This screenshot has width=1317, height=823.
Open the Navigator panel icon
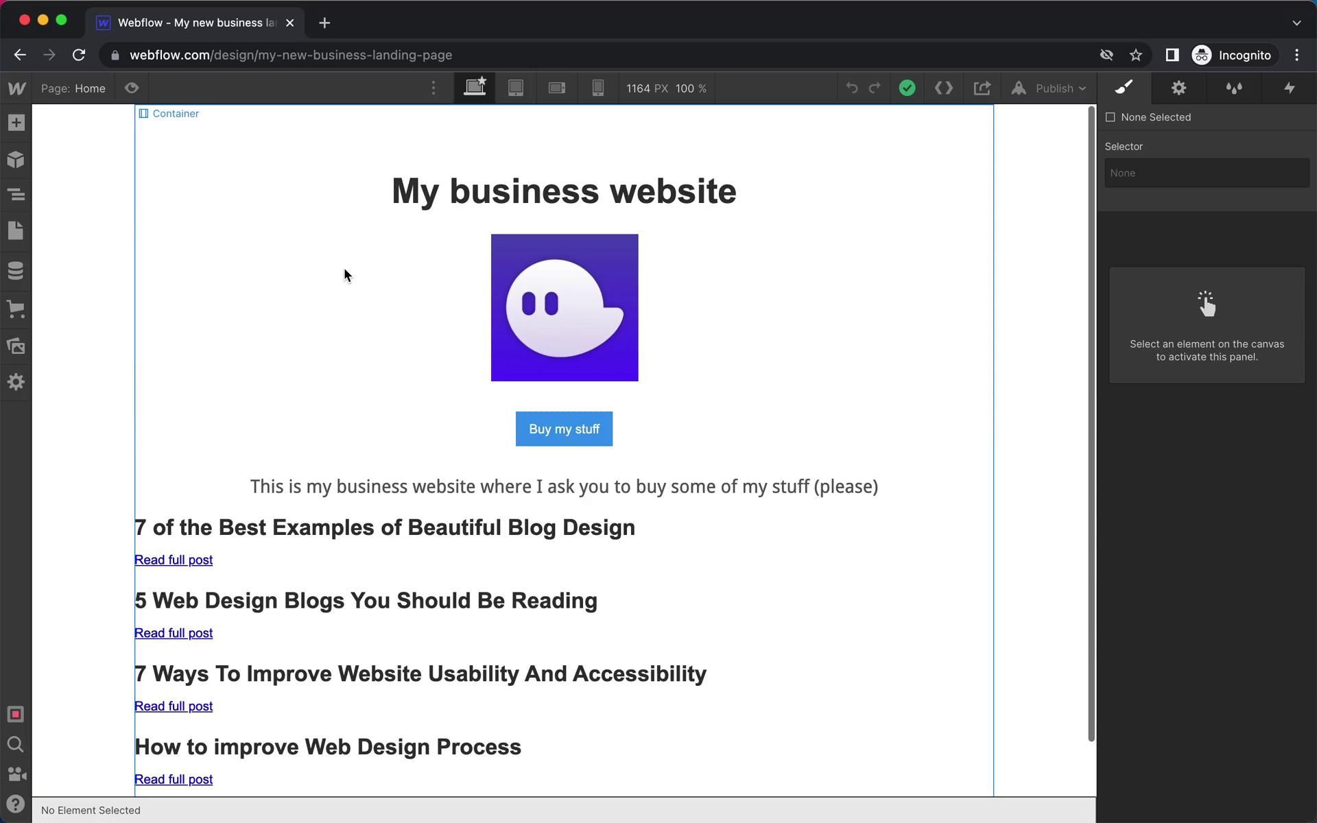pos(16,195)
